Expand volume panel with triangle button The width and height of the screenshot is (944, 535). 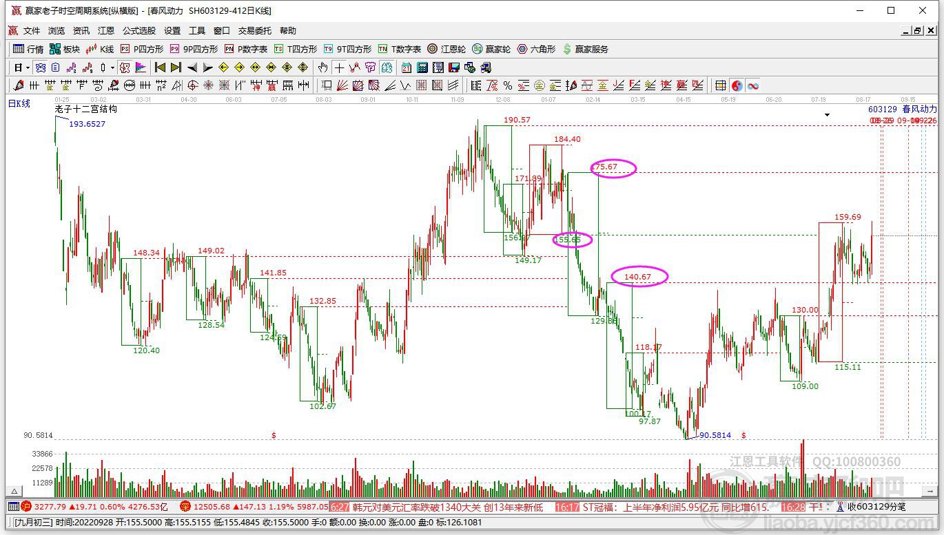[x=14, y=491]
